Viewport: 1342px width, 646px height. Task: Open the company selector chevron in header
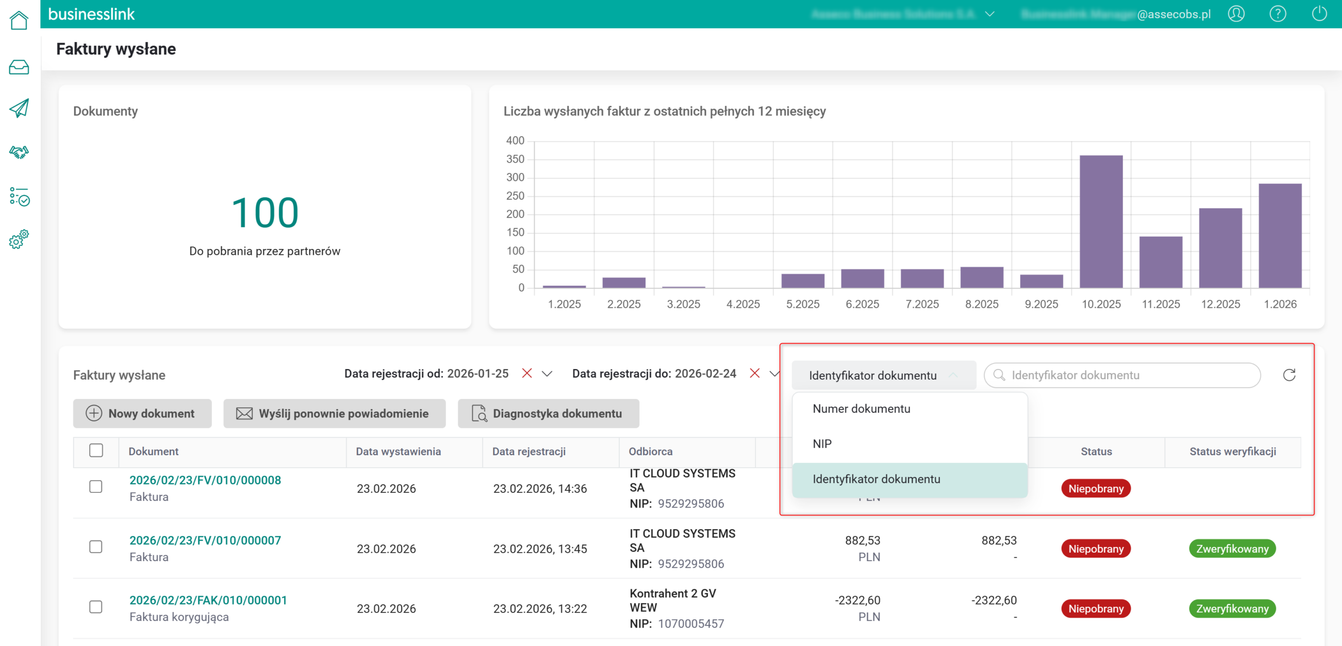[990, 14]
